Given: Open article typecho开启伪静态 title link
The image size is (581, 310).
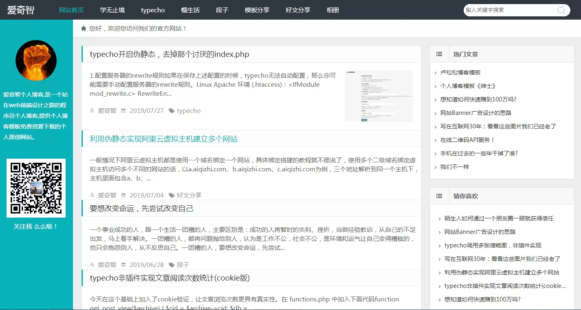Looking at the screenshot, I should [169, 54].
